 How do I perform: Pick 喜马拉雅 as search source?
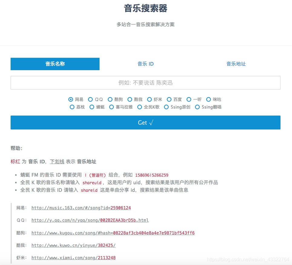[x=112, y=107]
